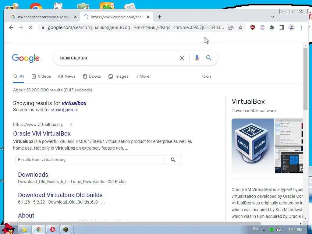Open the Downloads sitelink
The width and height of the screenshot is (312, 234).
(33, 175)
